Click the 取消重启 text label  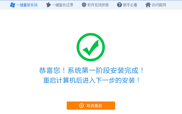tap(94, 106)
